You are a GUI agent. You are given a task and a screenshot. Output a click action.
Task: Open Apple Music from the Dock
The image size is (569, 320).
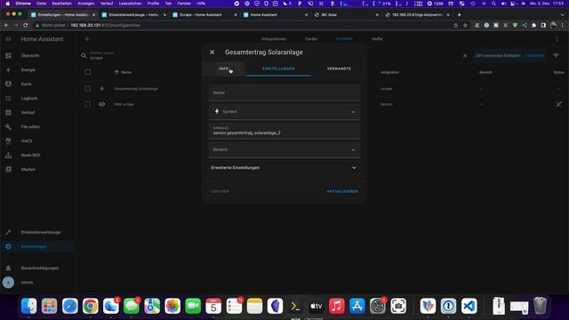[336, 306]
